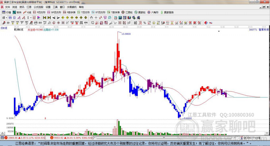270x146 pixels.
Task: Open the 9T四方形 tool
Action: pos(99,12)
